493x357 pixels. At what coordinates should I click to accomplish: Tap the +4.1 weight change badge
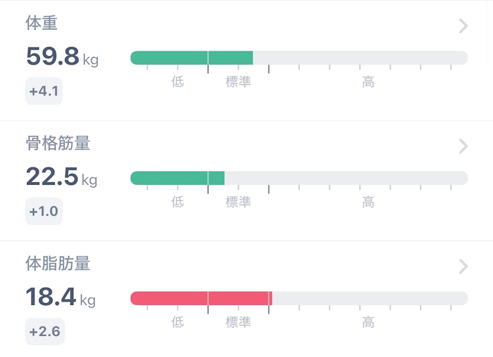coord(43,91)
